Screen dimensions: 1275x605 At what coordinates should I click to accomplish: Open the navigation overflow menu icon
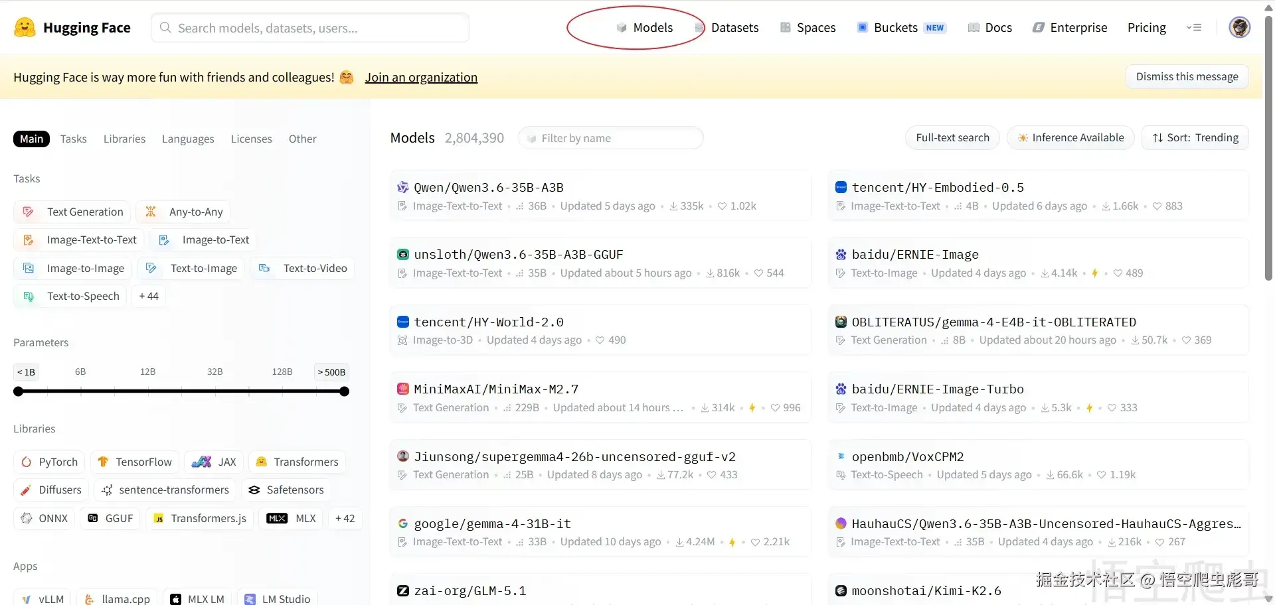[x=1194, y=27]
